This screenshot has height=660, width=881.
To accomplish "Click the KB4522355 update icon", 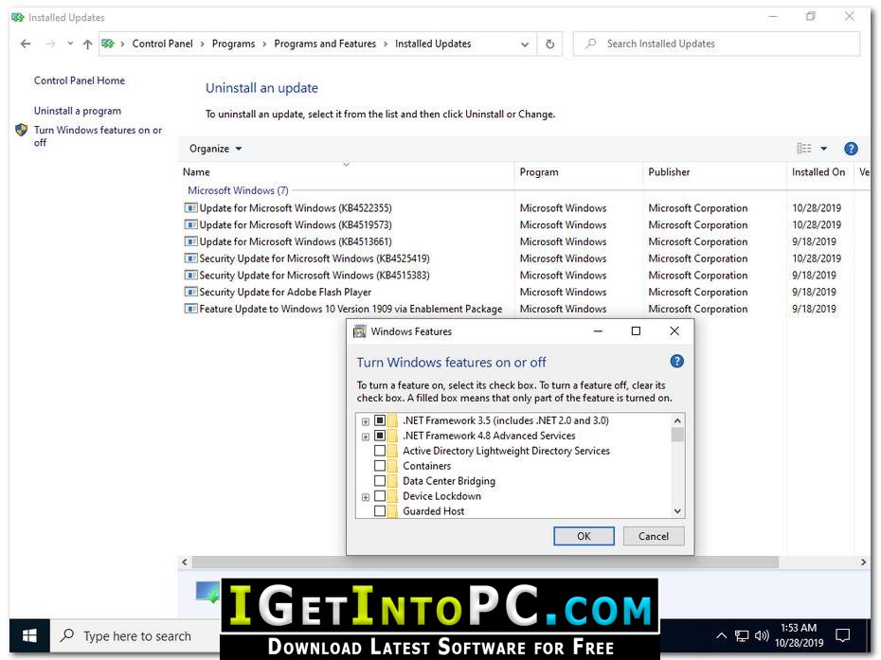I will click(x=191, y=207).
